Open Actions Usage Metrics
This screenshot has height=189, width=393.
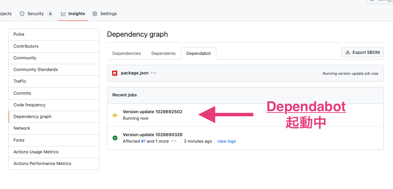pyautogui.click(x=54, y=152)
